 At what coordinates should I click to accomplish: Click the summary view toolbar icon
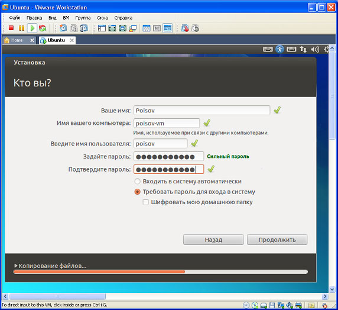click(147, 28)
